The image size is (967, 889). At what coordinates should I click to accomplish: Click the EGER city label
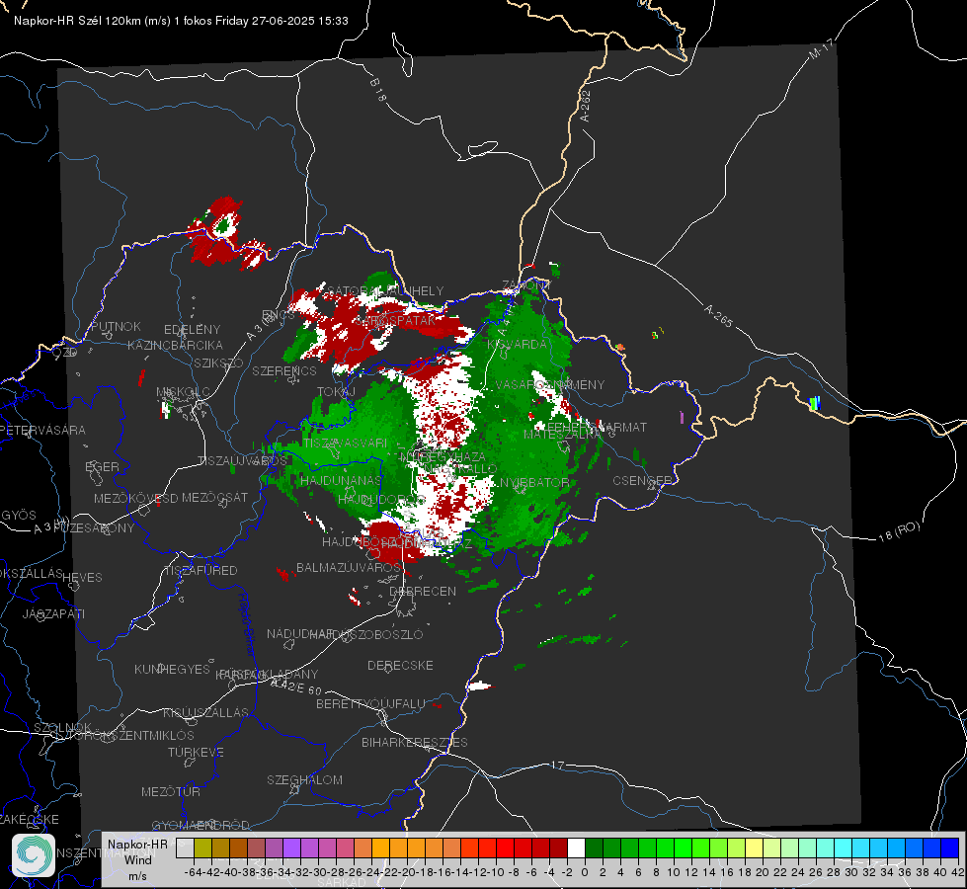click(102, 466)
